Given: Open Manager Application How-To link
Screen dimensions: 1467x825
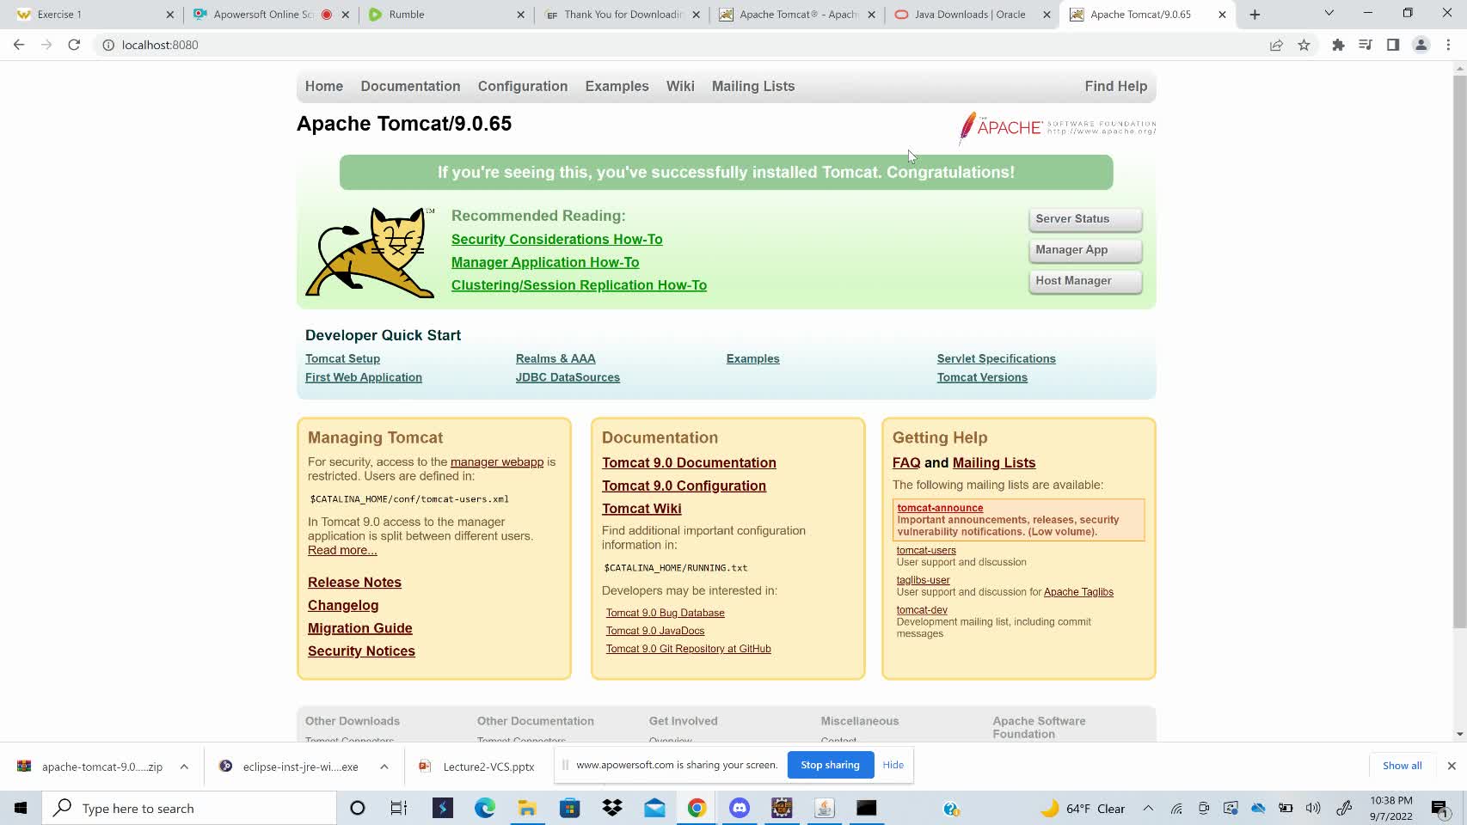Looking at the screenshot, I should tap(545, 263).
